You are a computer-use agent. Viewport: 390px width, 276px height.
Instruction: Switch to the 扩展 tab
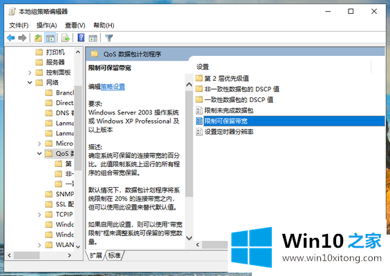96,255
